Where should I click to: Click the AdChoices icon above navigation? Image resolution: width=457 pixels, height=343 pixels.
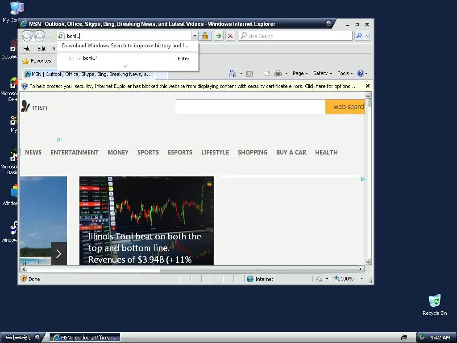click(x=59, y=140)
